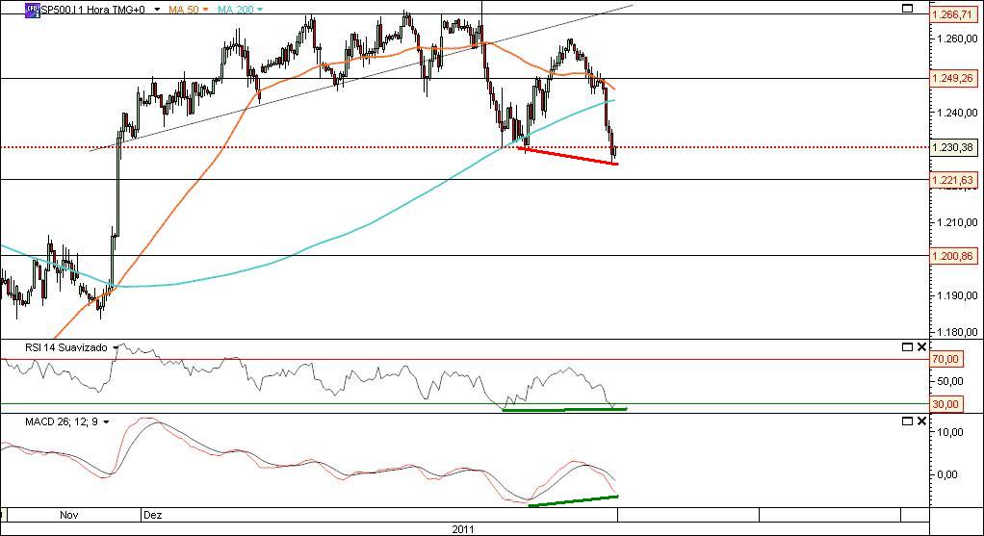Image resolution: width=984 pixels, height=536 pixels.
Task: Select the 1.221,63 price level label
Action: [952, 180]
